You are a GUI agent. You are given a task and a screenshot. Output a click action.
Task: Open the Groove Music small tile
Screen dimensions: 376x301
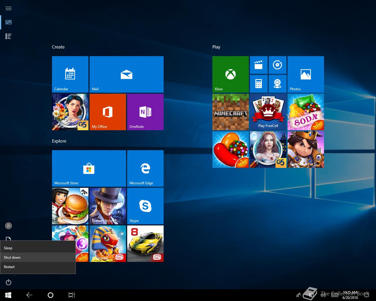[x=278, y=65]
